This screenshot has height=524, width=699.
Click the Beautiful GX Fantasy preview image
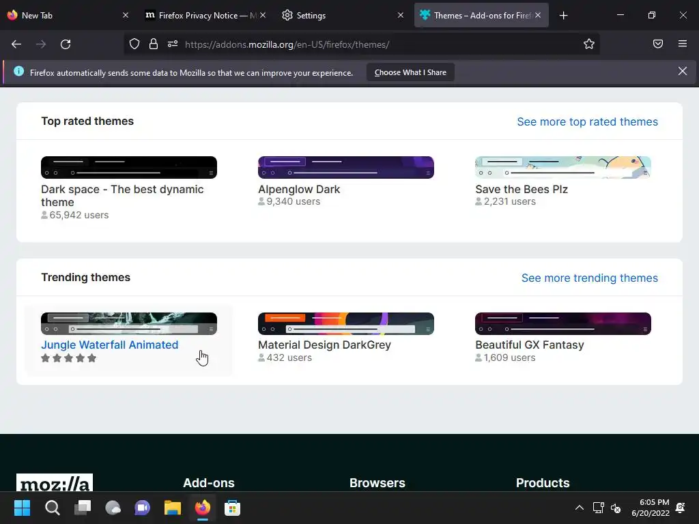(x=563, y=324)
